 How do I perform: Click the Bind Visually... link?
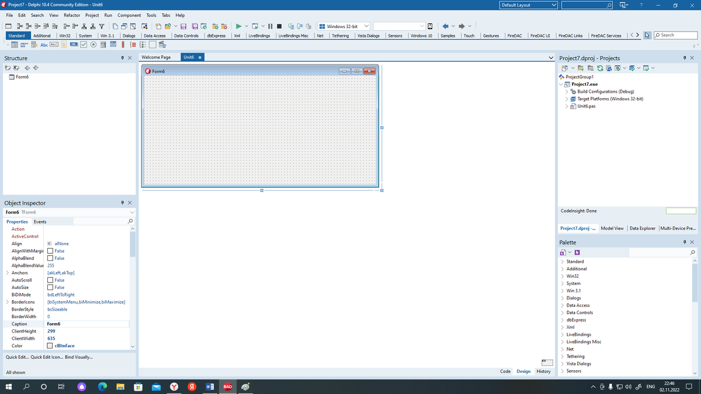(79, 357)
